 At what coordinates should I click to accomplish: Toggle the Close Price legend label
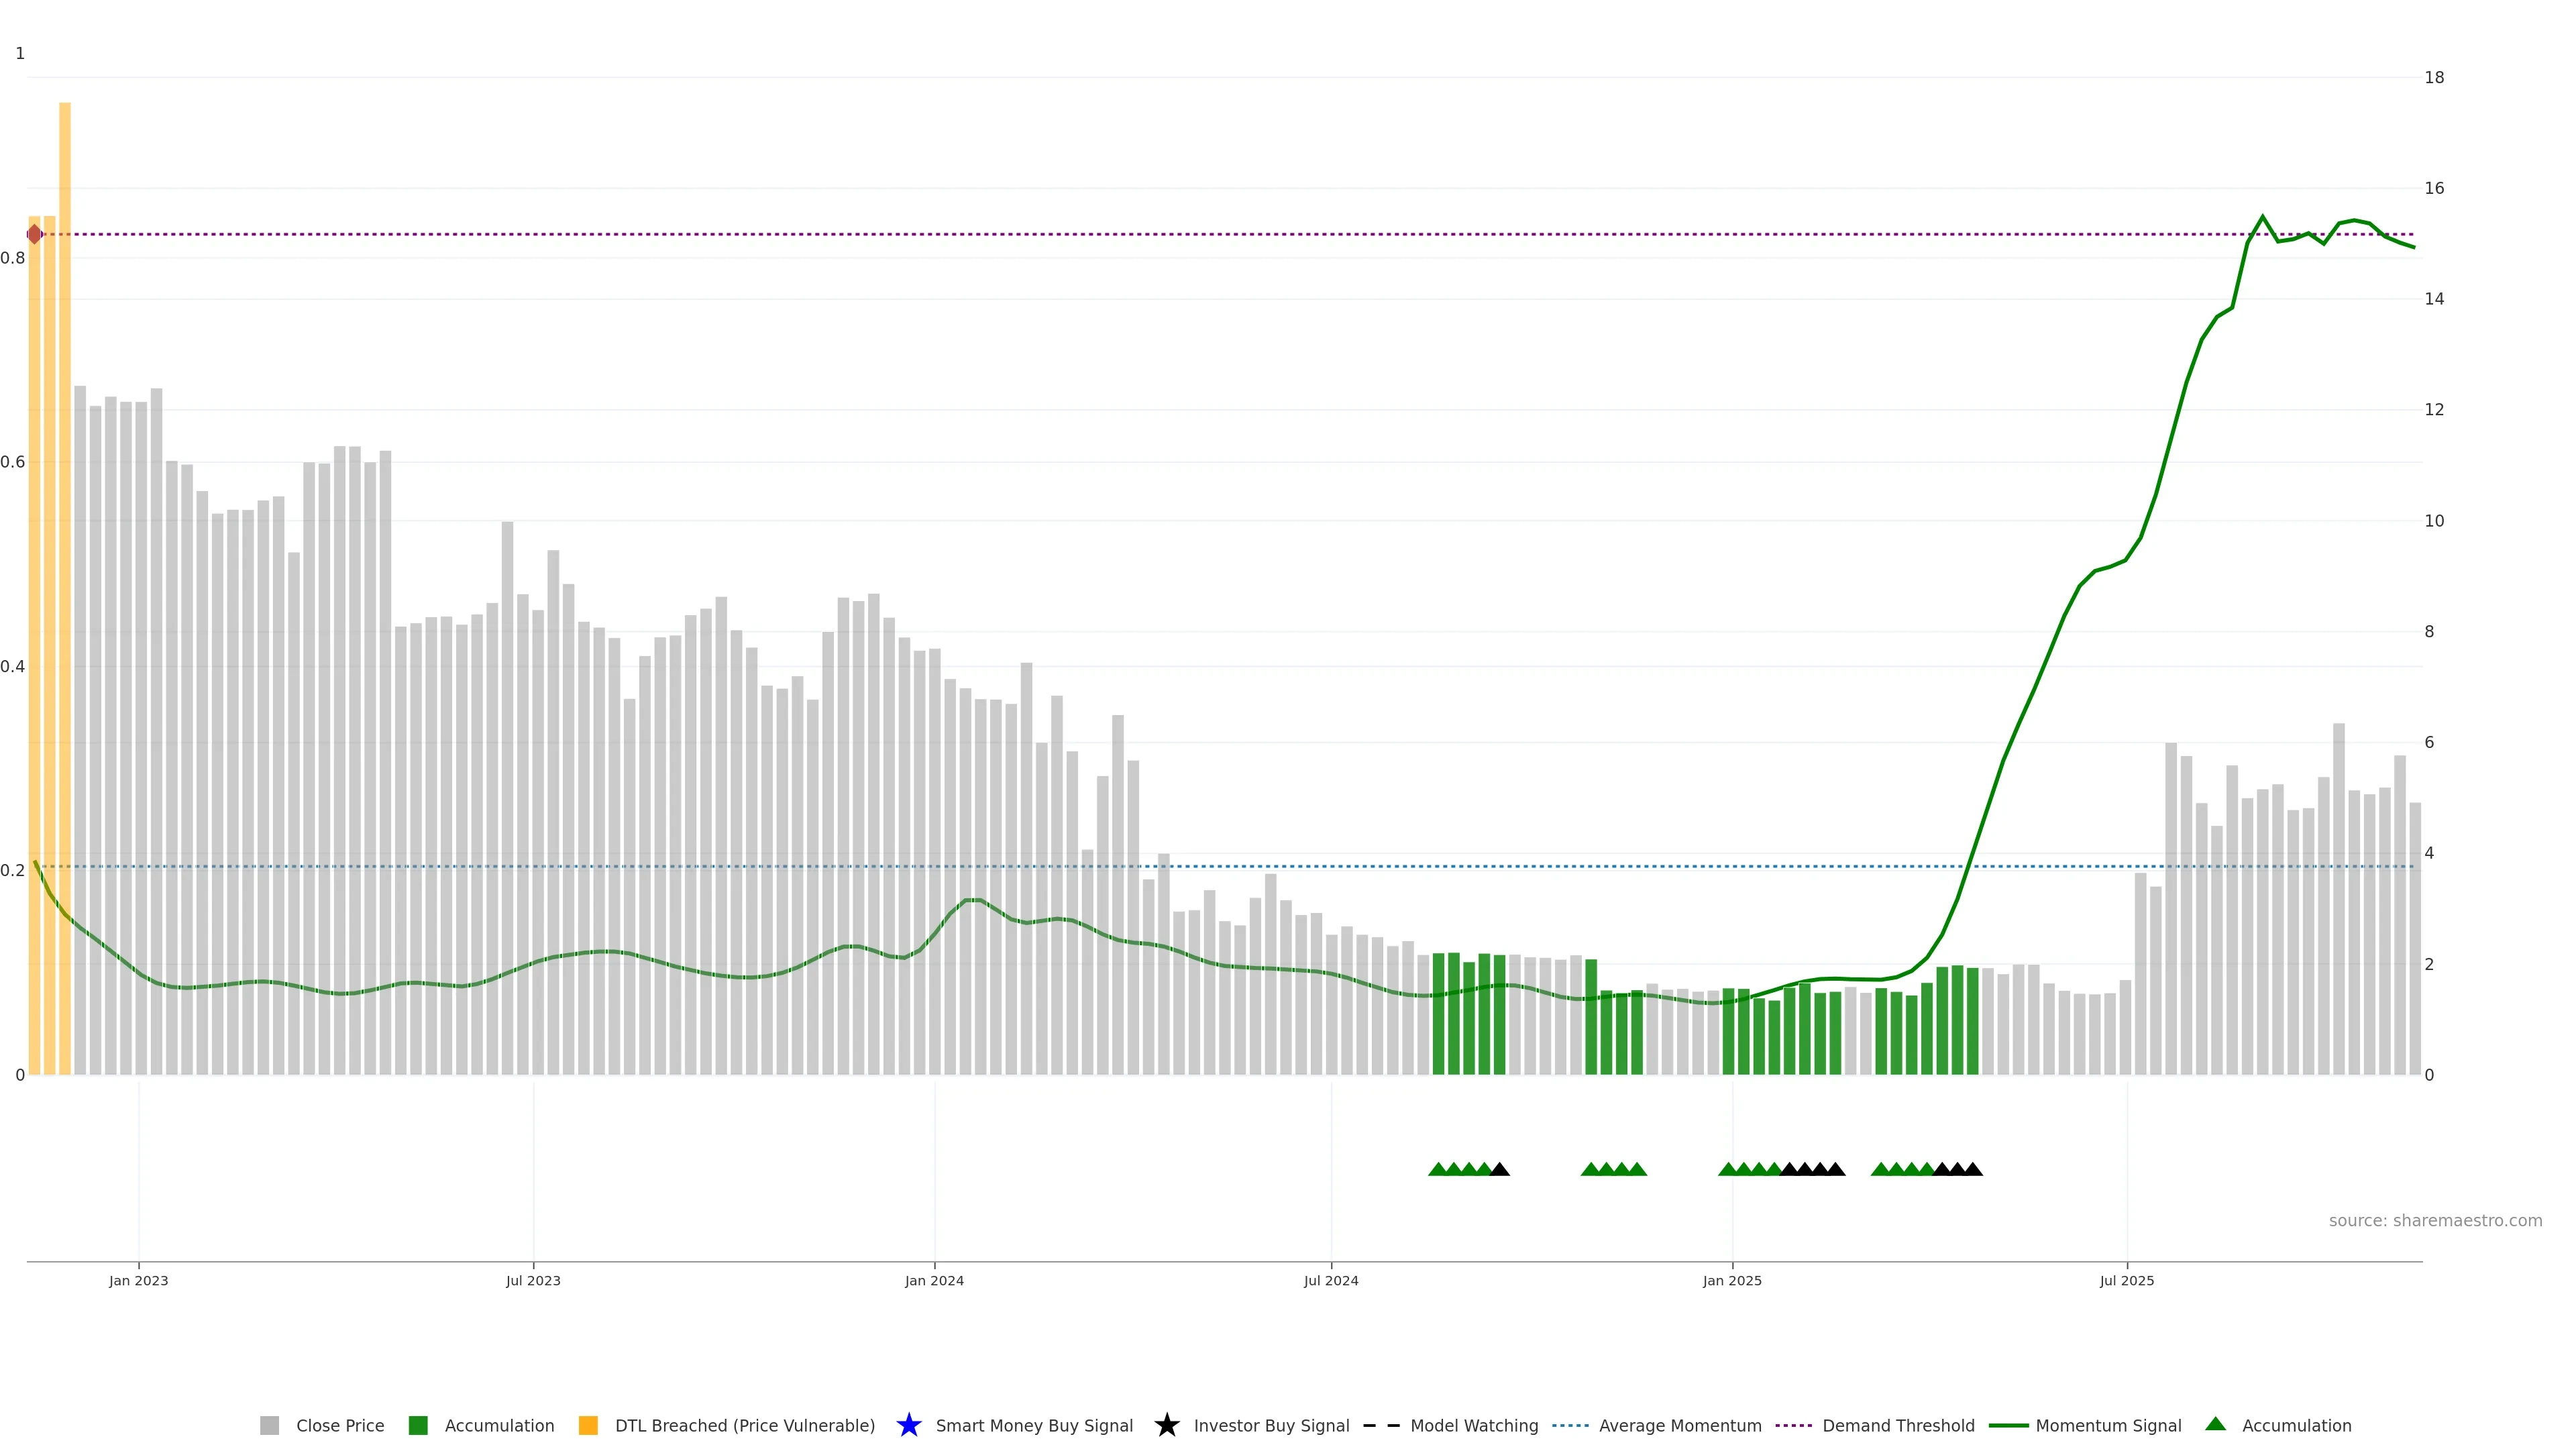(x=340, y=1425)
